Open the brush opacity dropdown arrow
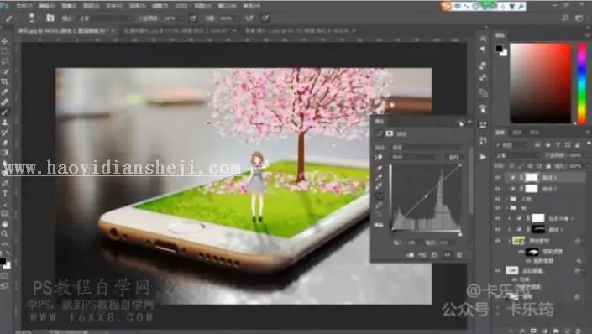The image size is (592, 334). pyautogui.click(x=182, y=18)
